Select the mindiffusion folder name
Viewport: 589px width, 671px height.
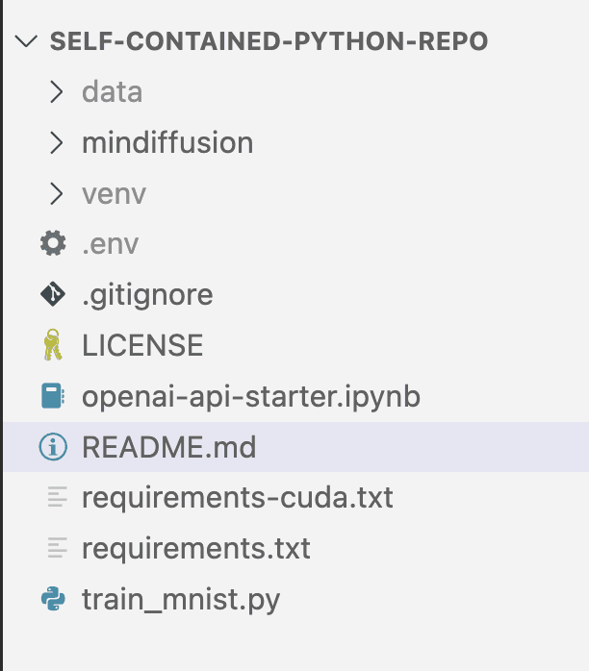click(x=167, y=142)
